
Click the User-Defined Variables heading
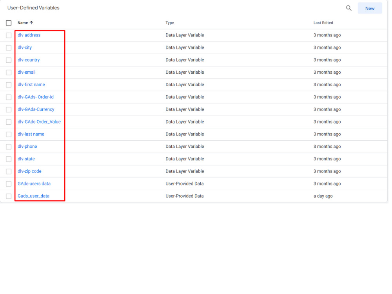click(33, 8)
